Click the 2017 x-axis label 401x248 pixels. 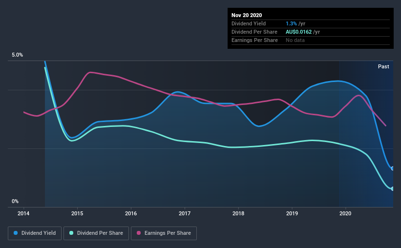[x=185, y=213]
